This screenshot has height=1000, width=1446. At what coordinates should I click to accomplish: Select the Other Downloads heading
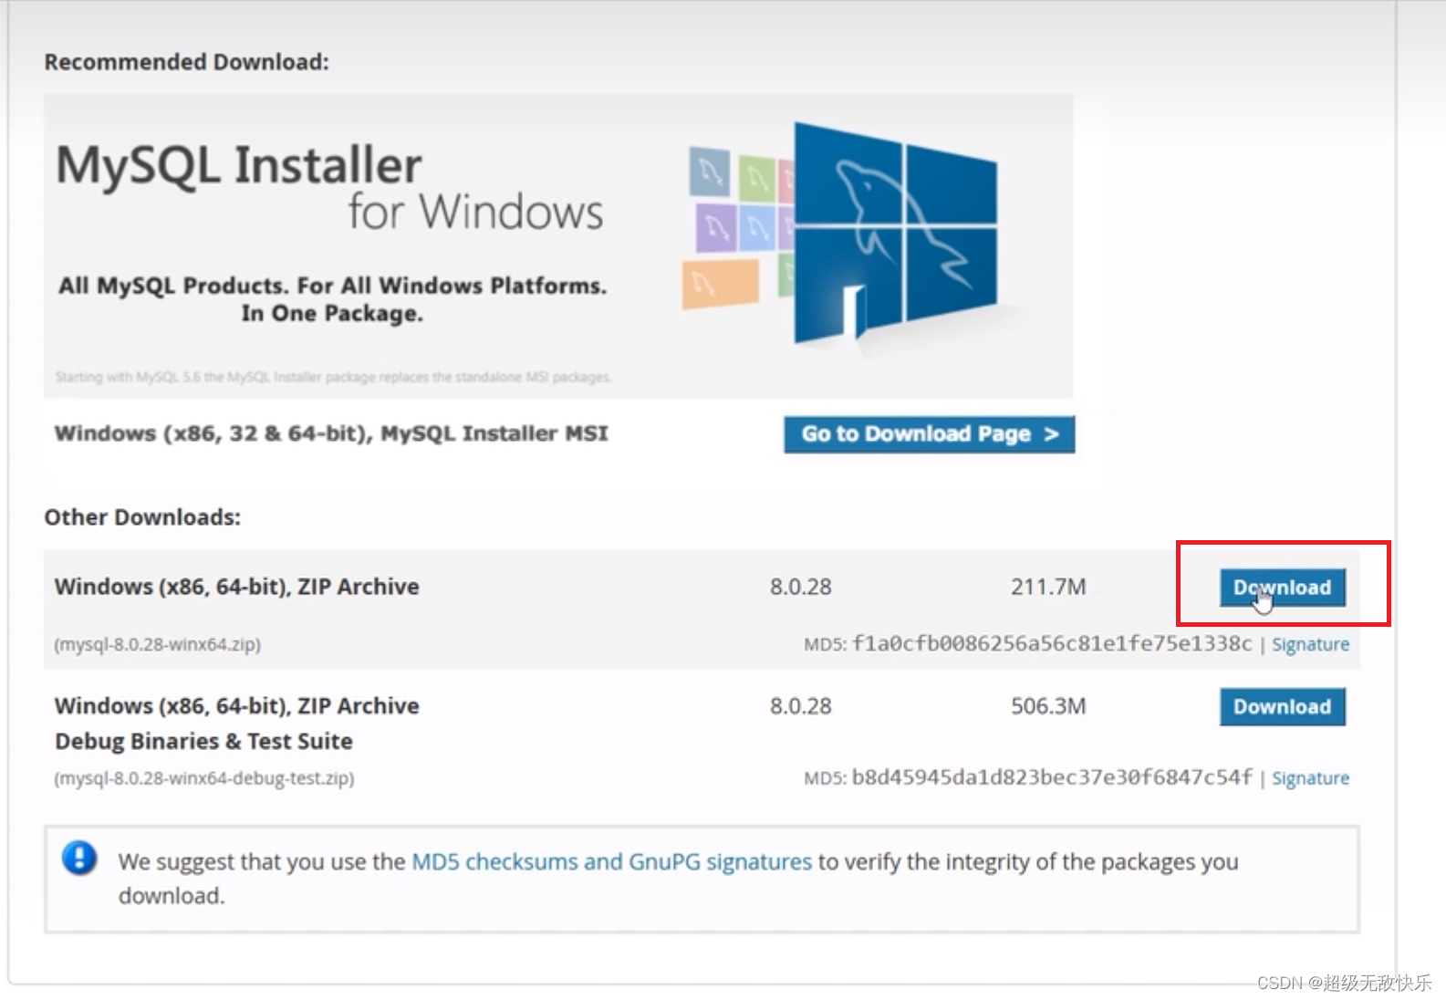142,517
